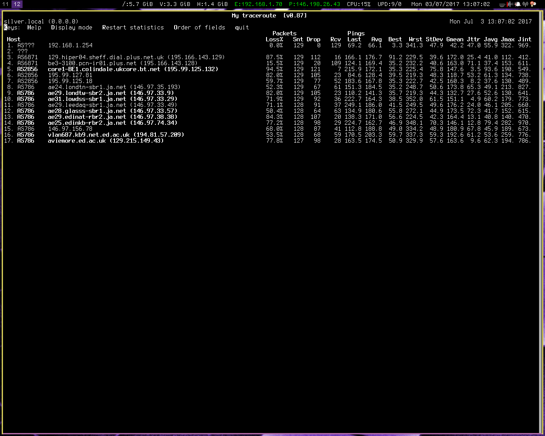
Task: Click the P:146.198.26.43 public address
Action: click(x=315, y=4)
